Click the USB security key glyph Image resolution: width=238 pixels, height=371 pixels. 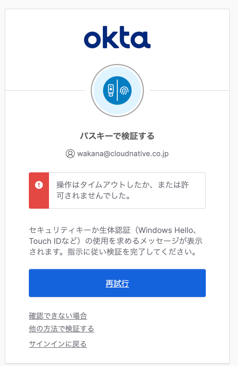coord(111,90)
